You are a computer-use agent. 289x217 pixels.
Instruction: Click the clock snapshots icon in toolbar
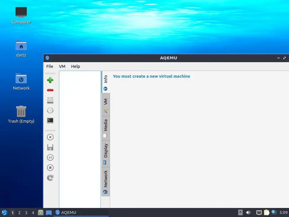point(50,110)
